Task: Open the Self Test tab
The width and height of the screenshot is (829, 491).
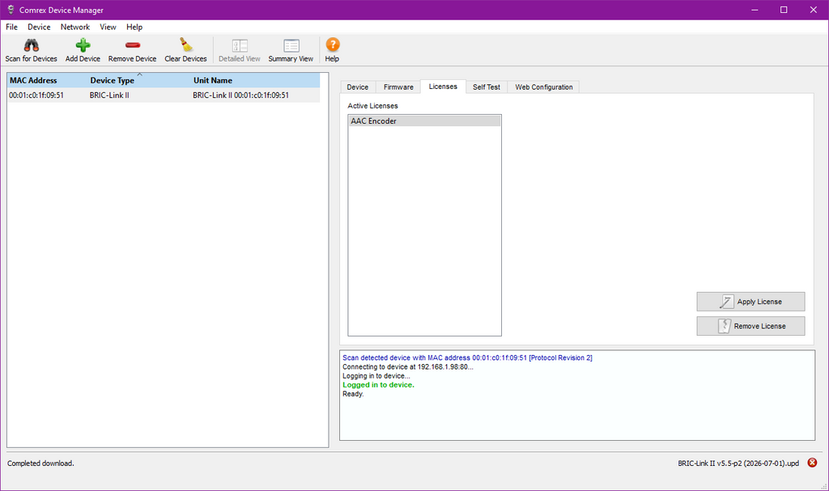Action: click(x=487, y=87)
